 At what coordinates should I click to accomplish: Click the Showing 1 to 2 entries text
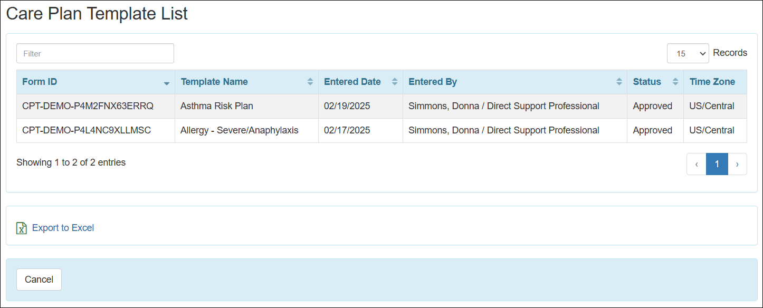[71, 162]
